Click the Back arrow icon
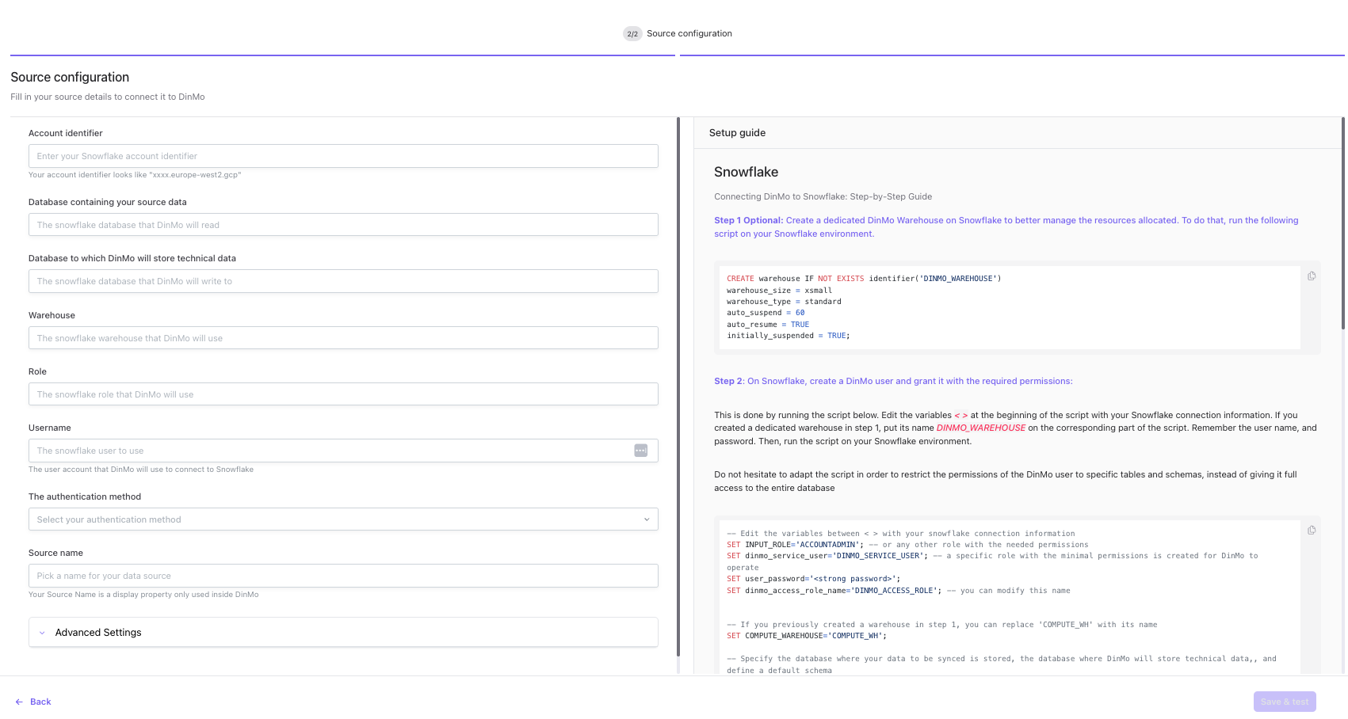This screenshot has width=1348, height=719. pos(19,702)
